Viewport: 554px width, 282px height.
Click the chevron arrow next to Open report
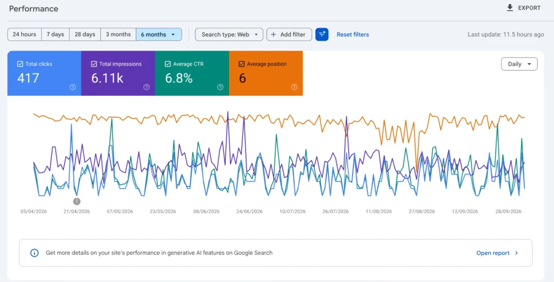point(517,253)
